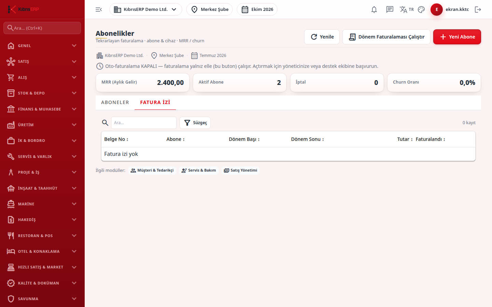Go to the Servis & Bakım module link
Screen dimensions: 492x307
tap(199, 171)
